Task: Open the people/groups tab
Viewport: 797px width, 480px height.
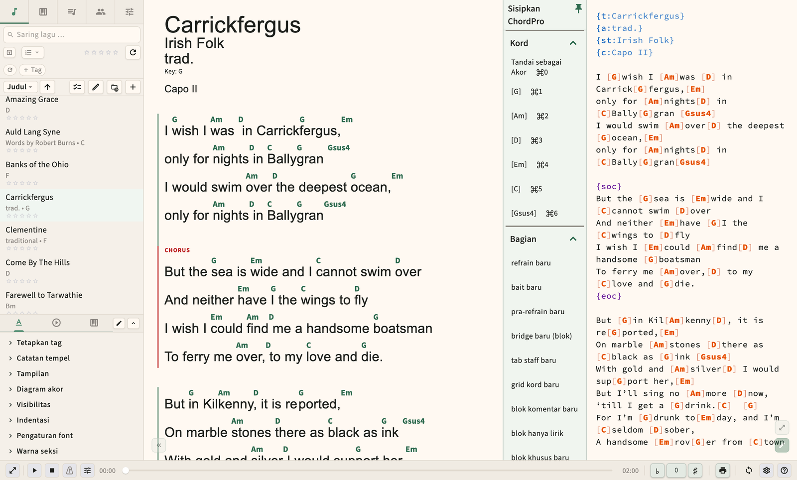Action: point(101,11)
